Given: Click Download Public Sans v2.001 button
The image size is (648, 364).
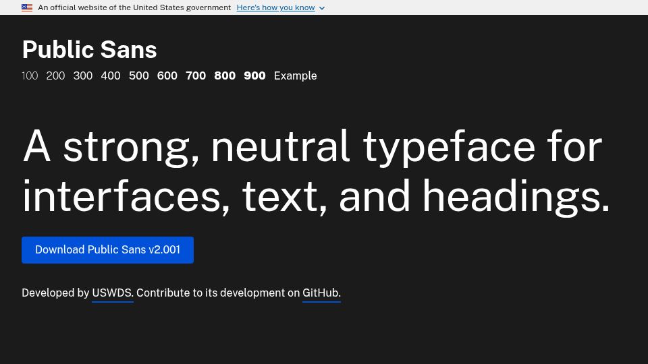Looking at the screenshot, I should (x=107, y=249).
